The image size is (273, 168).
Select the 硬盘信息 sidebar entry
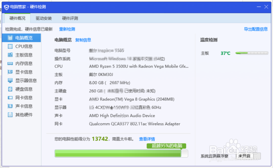pyautogui.click(x=22, y=89)
